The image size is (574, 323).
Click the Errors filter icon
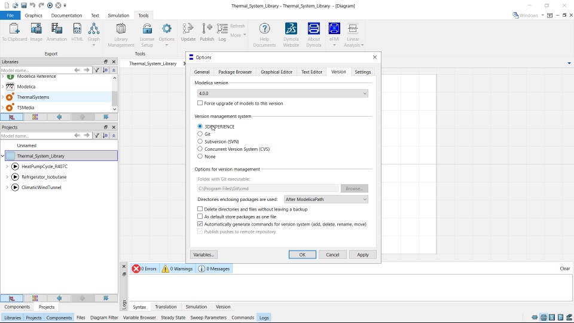click(136, 269)
